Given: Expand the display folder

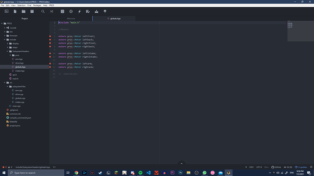Looking at the screenshot, I should [8, 44].
